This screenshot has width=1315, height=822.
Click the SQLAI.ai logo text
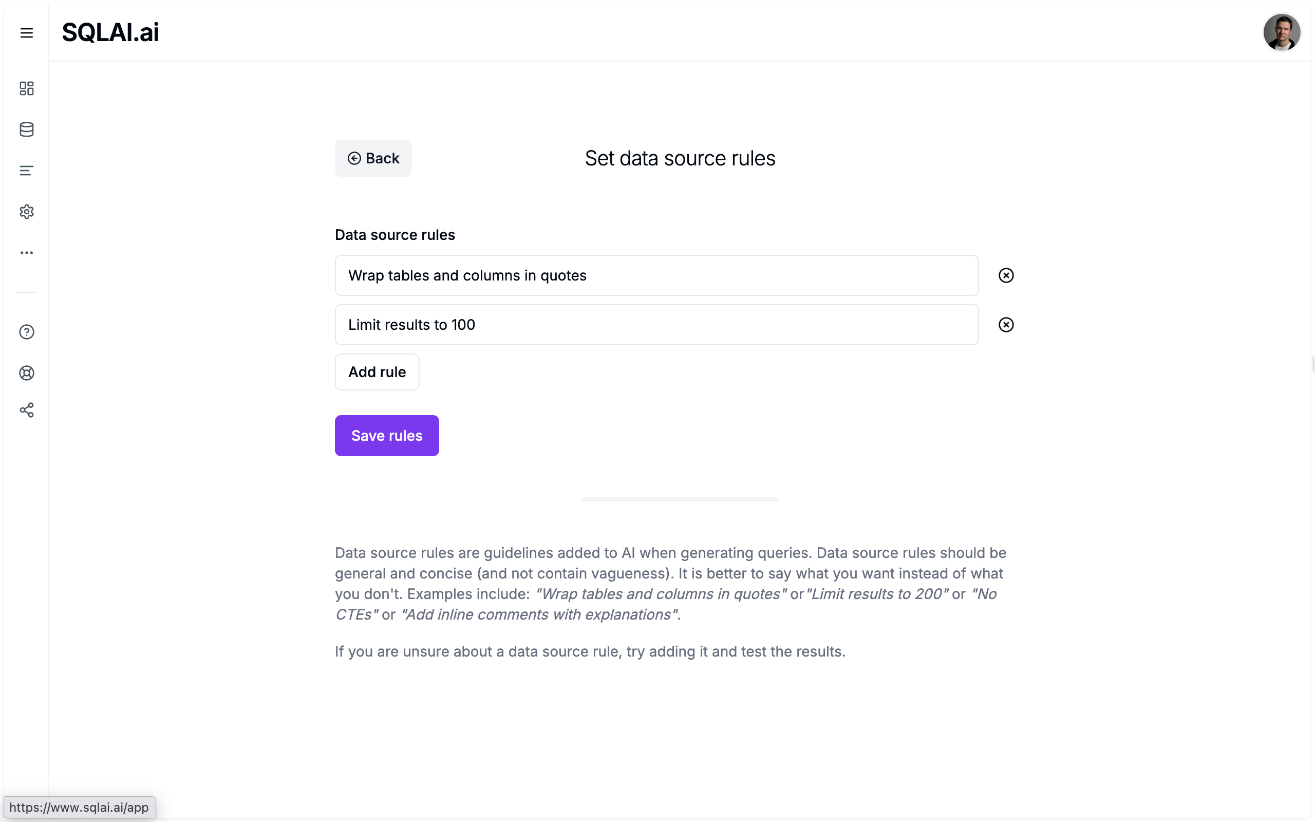click(x=110, y=31)
